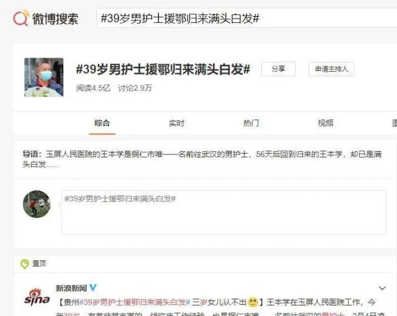Click the 微博搜索 title text

pos(55,19)
